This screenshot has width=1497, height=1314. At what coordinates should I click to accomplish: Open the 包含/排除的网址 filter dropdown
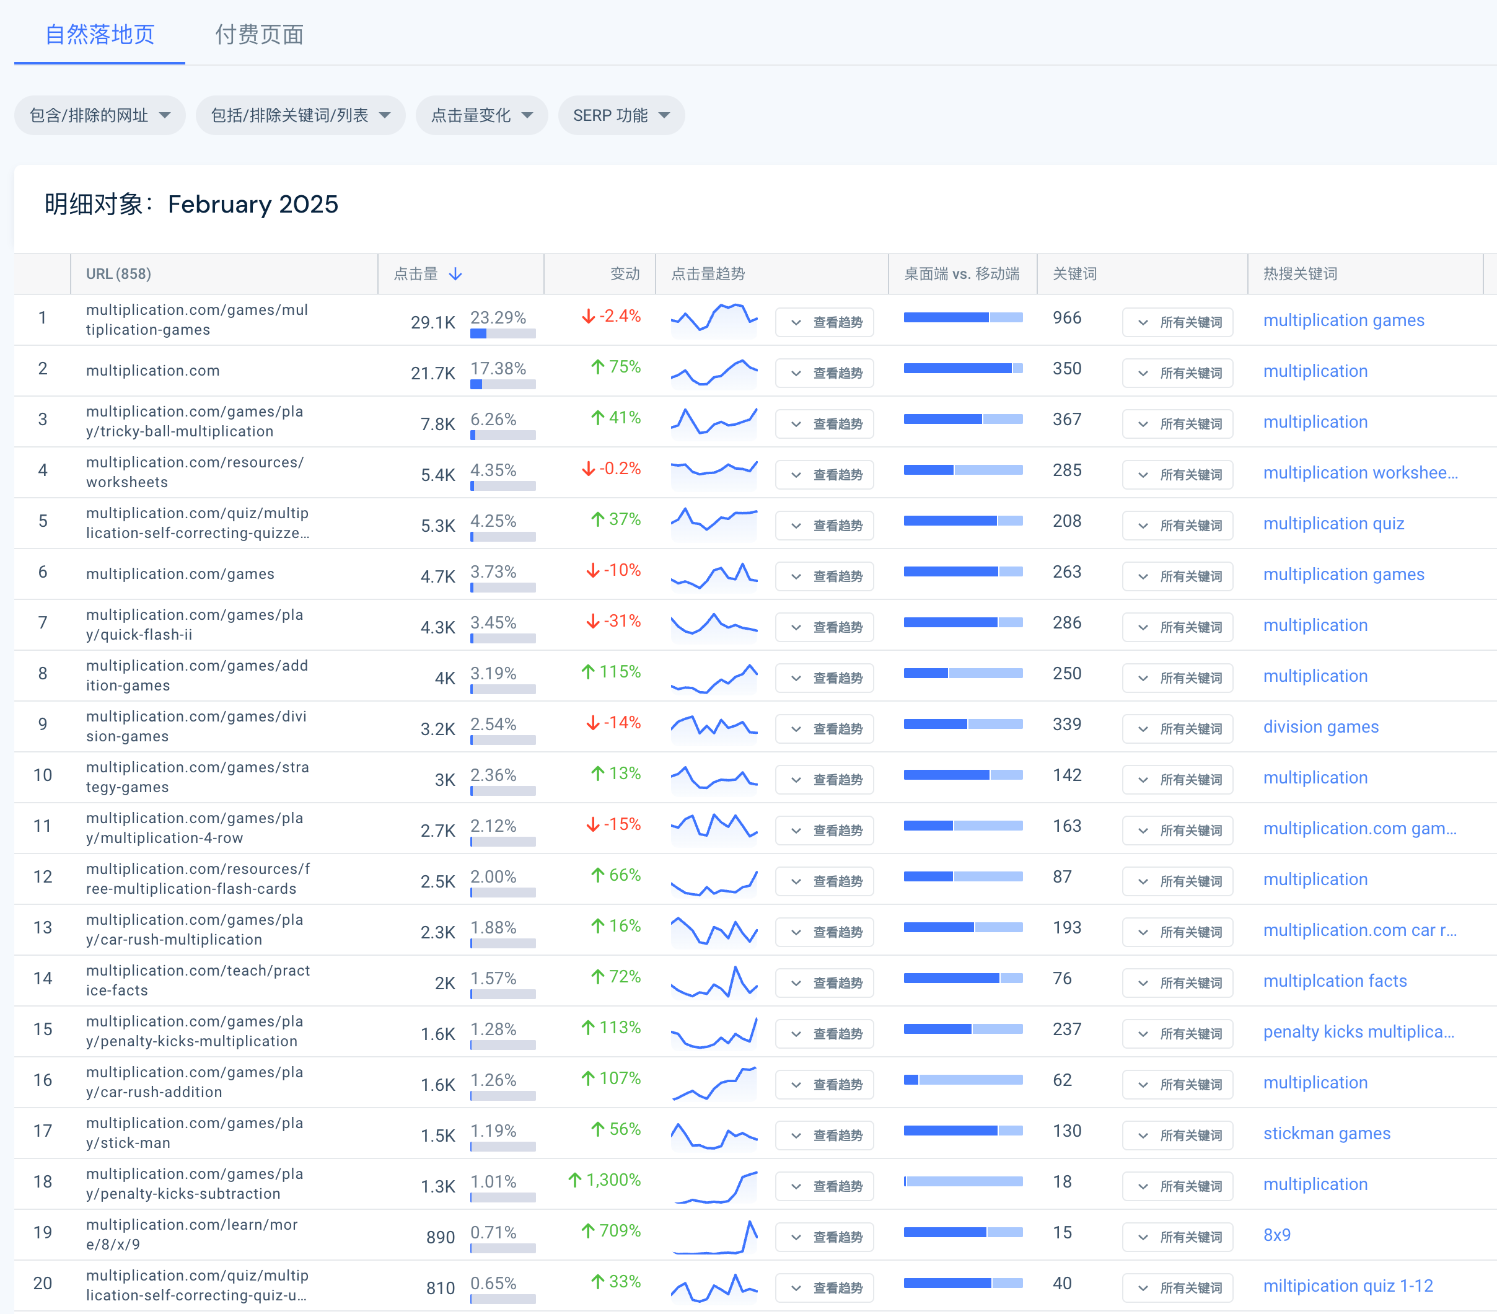pos(100,116)
